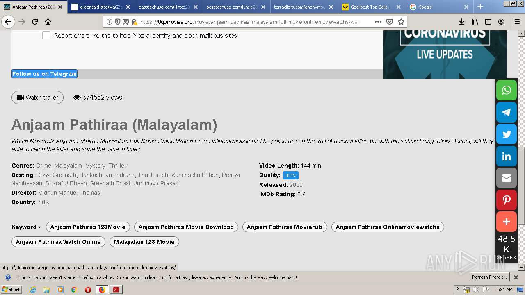
Task: Share on LinkedIn
Action: coord(507,156)
